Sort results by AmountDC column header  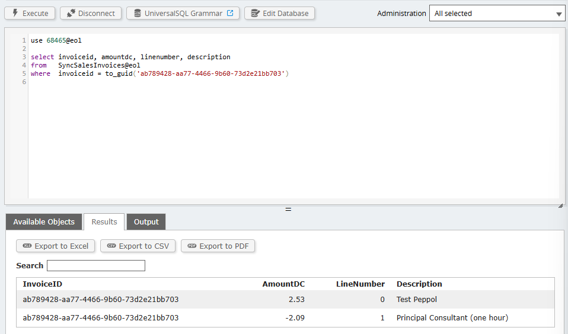[283, 284]
